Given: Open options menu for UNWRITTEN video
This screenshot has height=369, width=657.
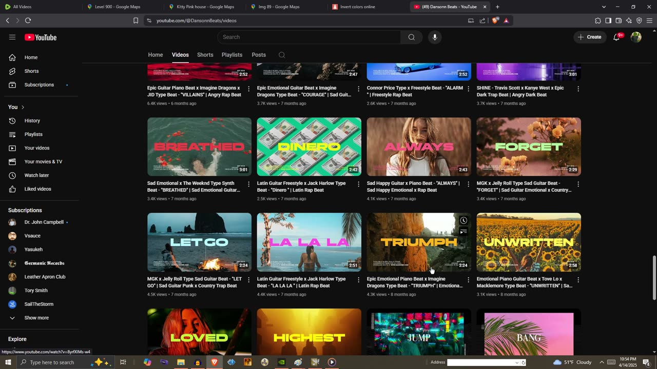Looking at the screenshot, I should point(578,280).
